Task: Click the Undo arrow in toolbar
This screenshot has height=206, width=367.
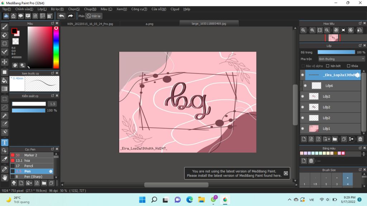Action: click(x=61, y=16)
